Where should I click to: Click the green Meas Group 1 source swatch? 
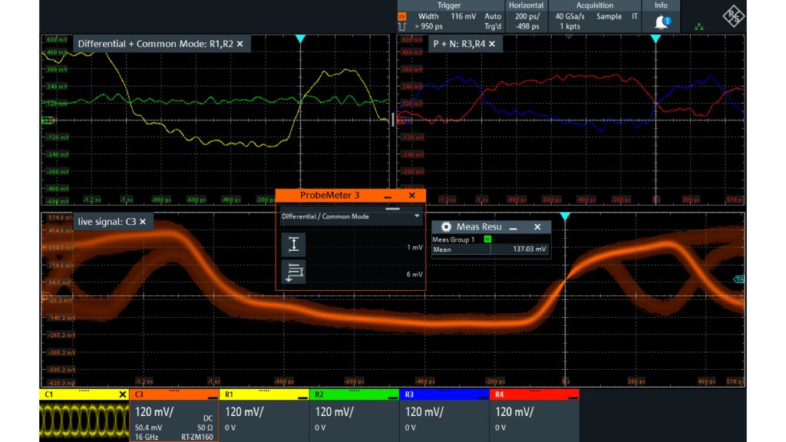tap(487, 239)
